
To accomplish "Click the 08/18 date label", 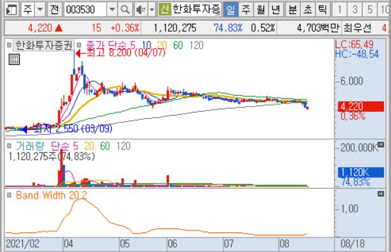I will tap(353, 244).
